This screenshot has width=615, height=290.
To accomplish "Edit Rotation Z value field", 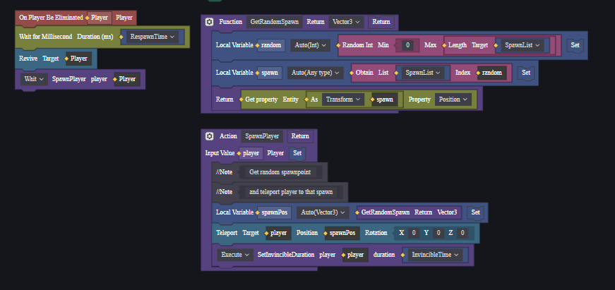I will pyautogui.click(x=462, y=233).
